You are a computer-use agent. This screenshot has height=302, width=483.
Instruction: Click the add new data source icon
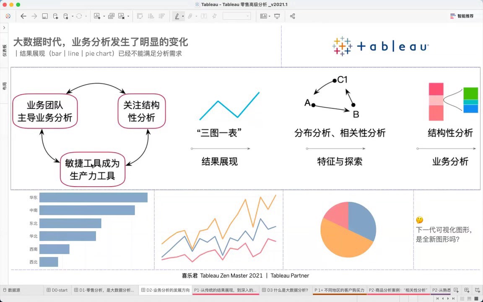[x=55, y=16]
